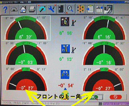
Task: Click the printer icon to print results
Action: tap(32, 9)
